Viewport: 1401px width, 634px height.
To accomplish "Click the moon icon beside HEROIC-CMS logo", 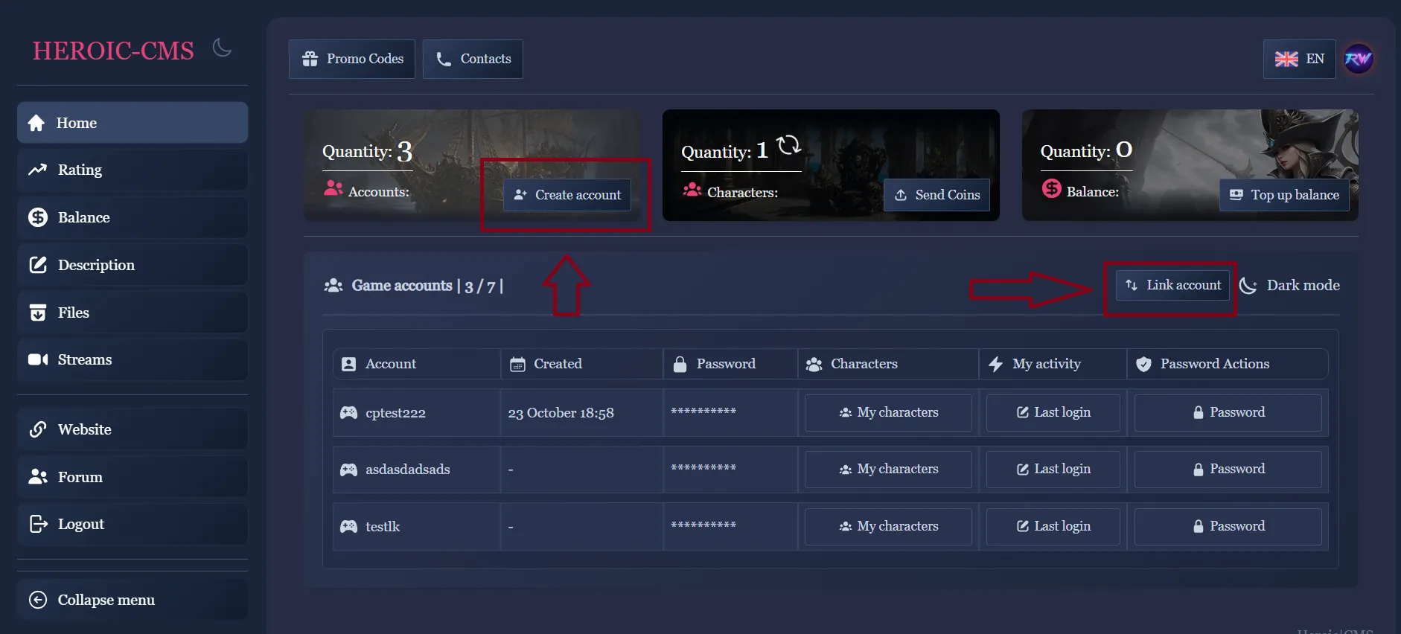I will (222, 48).
